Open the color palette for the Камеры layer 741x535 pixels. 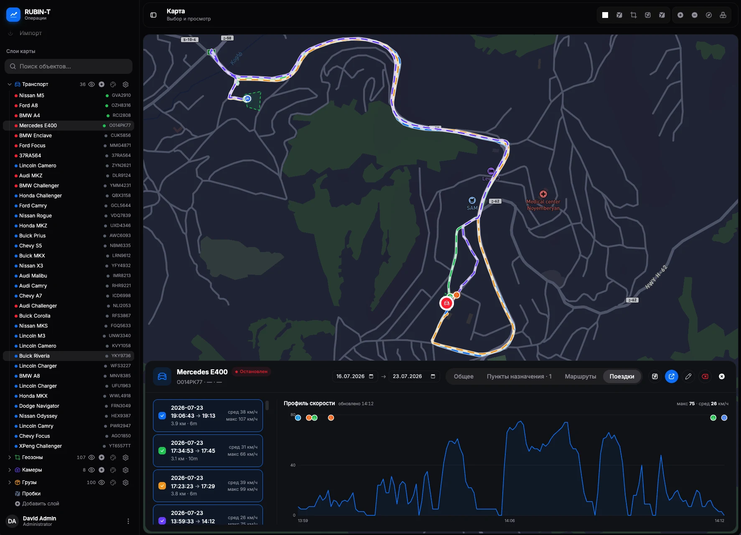113,470
